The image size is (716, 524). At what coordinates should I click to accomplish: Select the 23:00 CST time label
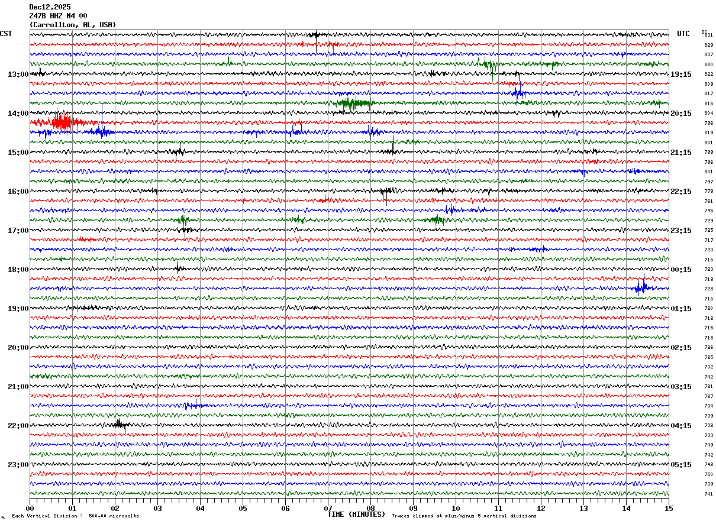[18, 465]
